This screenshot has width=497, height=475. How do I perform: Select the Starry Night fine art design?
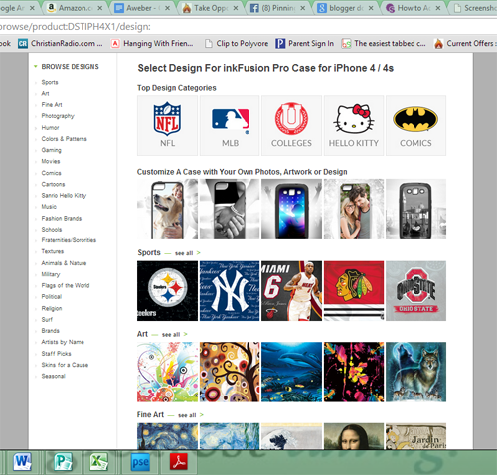167,436
